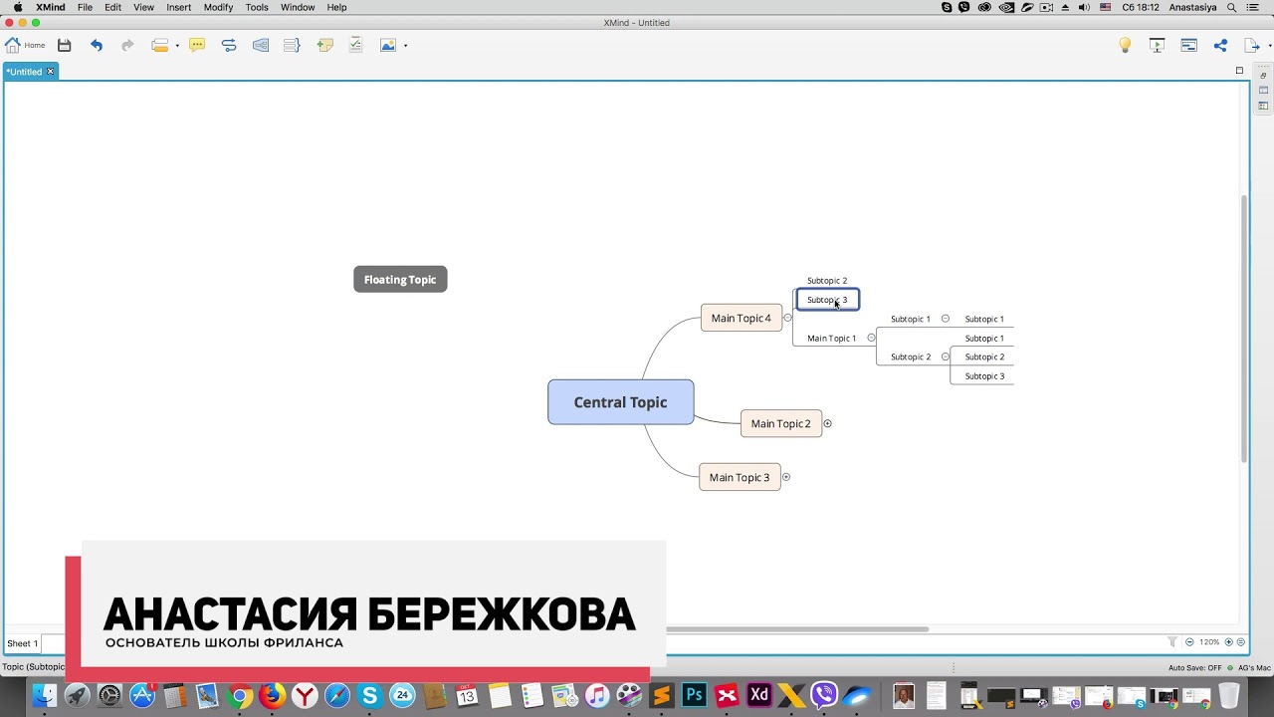
Task: Click the horizontal scrollbar below the canvas
Action: (x=796, y=629)
